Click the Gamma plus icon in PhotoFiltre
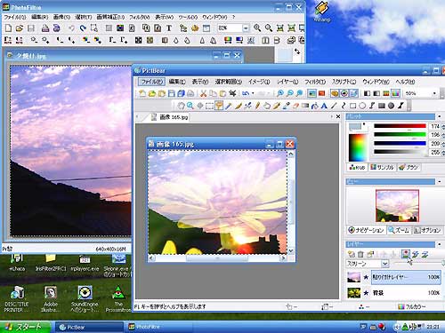 point(124,40)
